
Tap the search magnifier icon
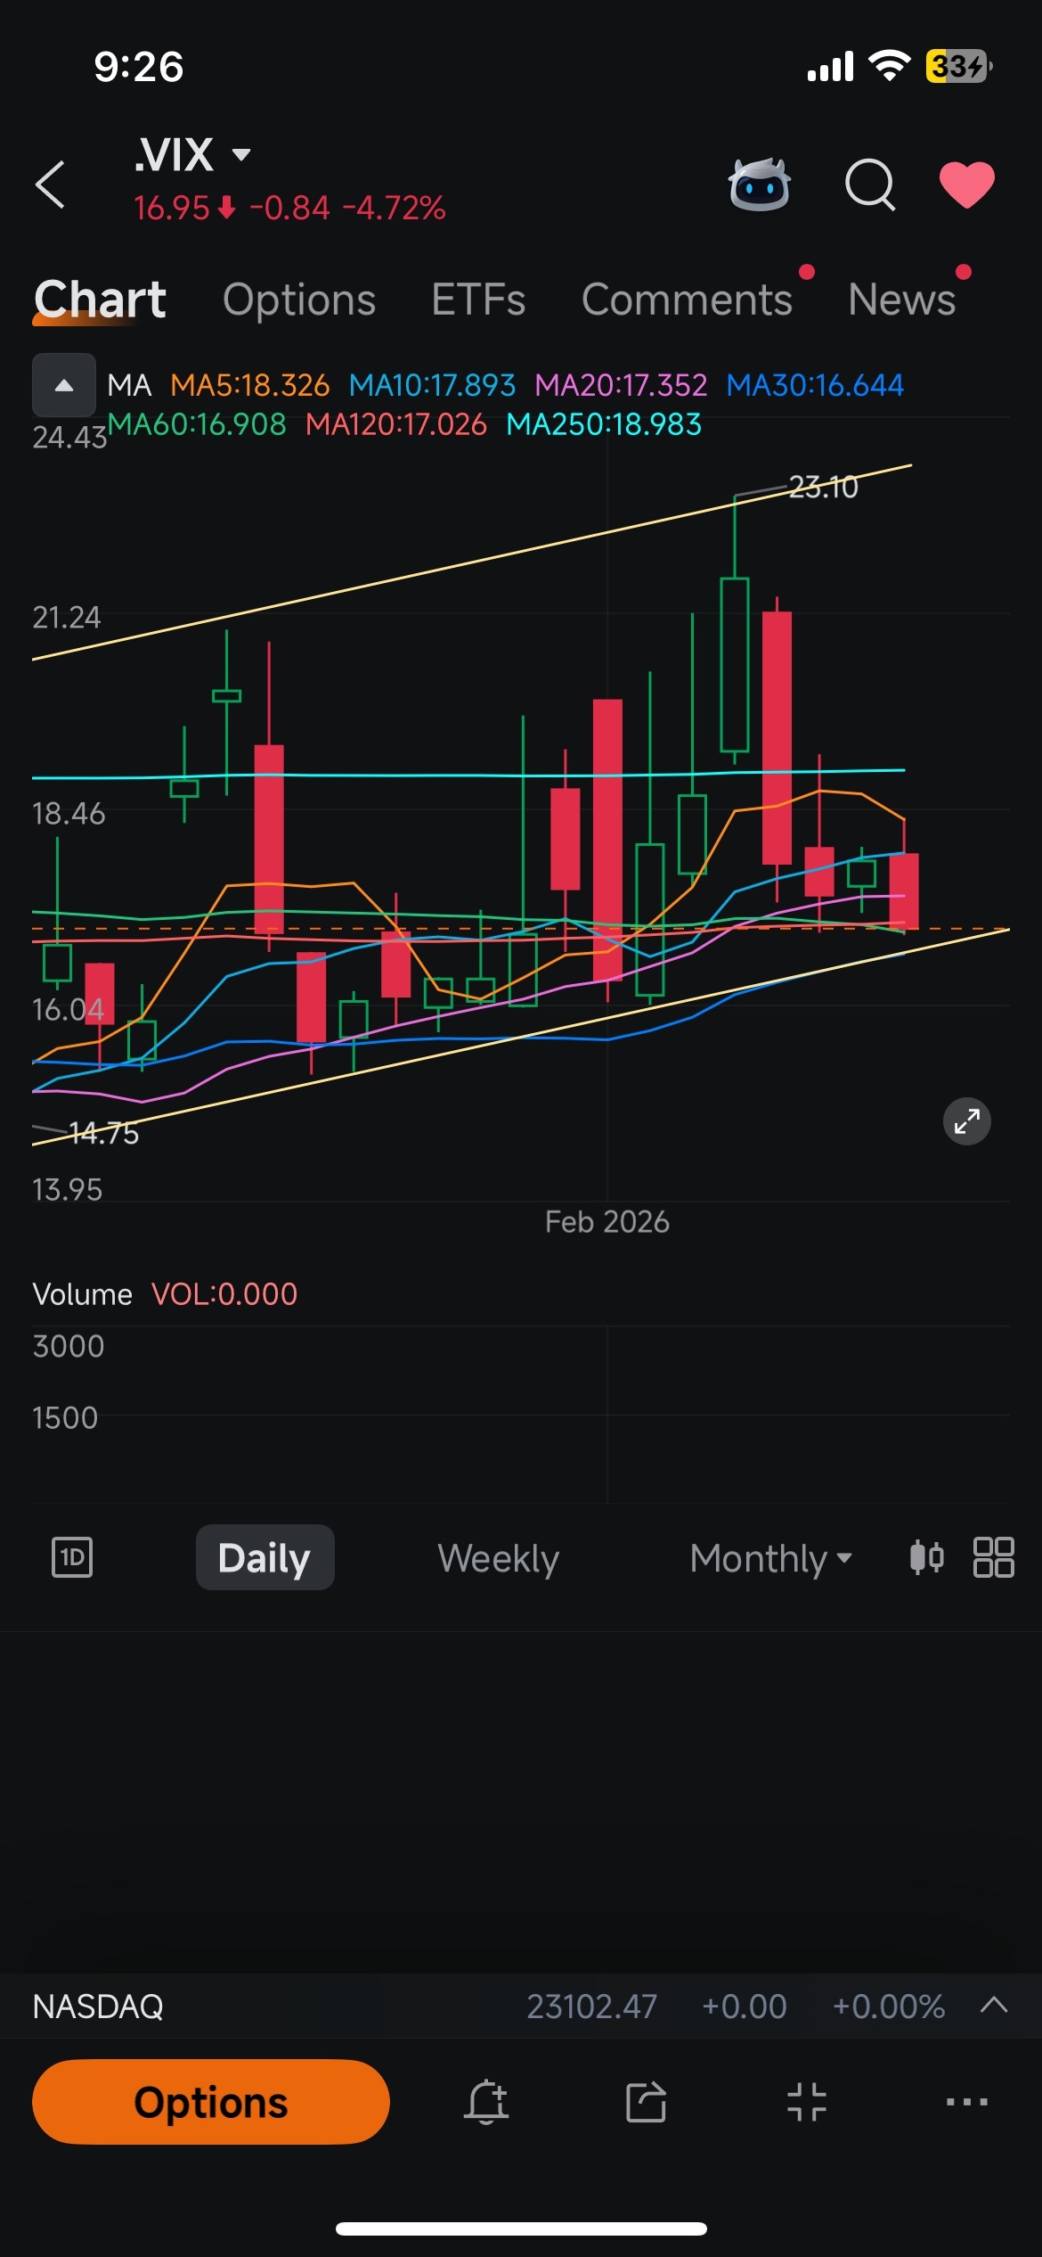click(x=870, y=185)
